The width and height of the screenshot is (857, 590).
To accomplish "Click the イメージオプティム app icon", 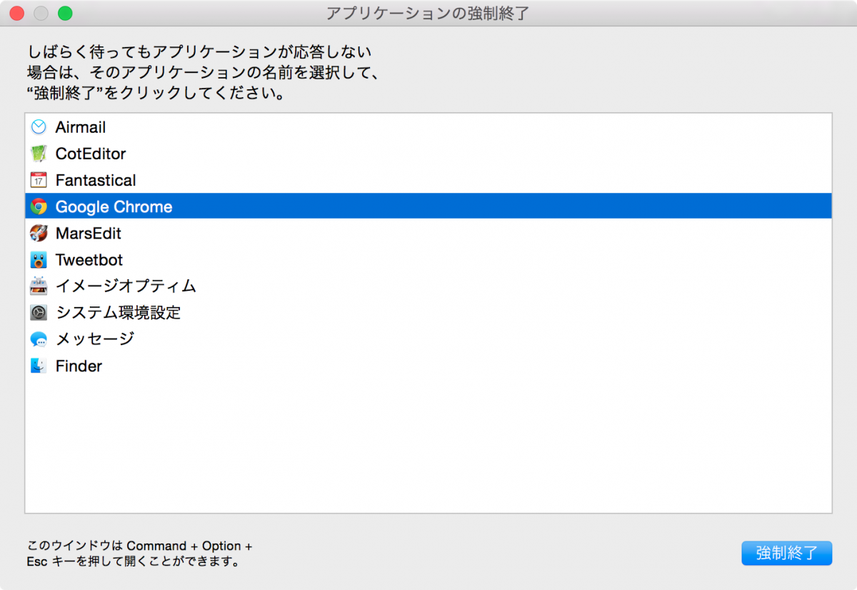I will pos(39,286).
